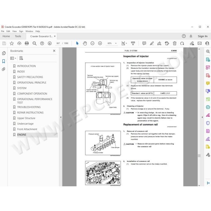The height and width of the screenshot is (211, 211).
Task: Click the Save file icon in toolbar
Action: [4, 43]
